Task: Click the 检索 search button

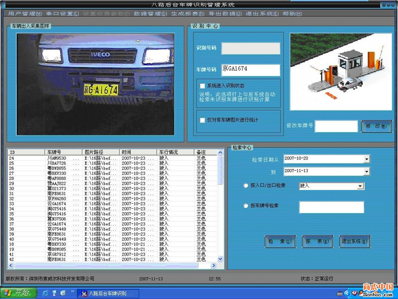Action: tap(280, 242)
